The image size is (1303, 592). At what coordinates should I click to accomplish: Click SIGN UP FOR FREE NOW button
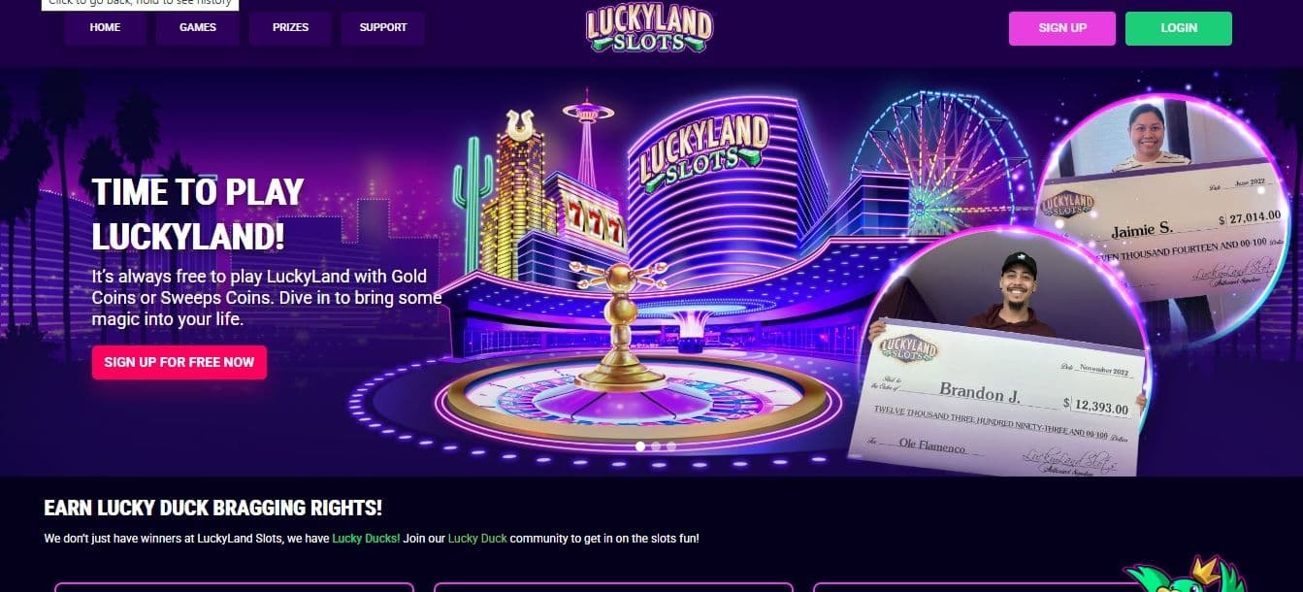coord(179,362)
